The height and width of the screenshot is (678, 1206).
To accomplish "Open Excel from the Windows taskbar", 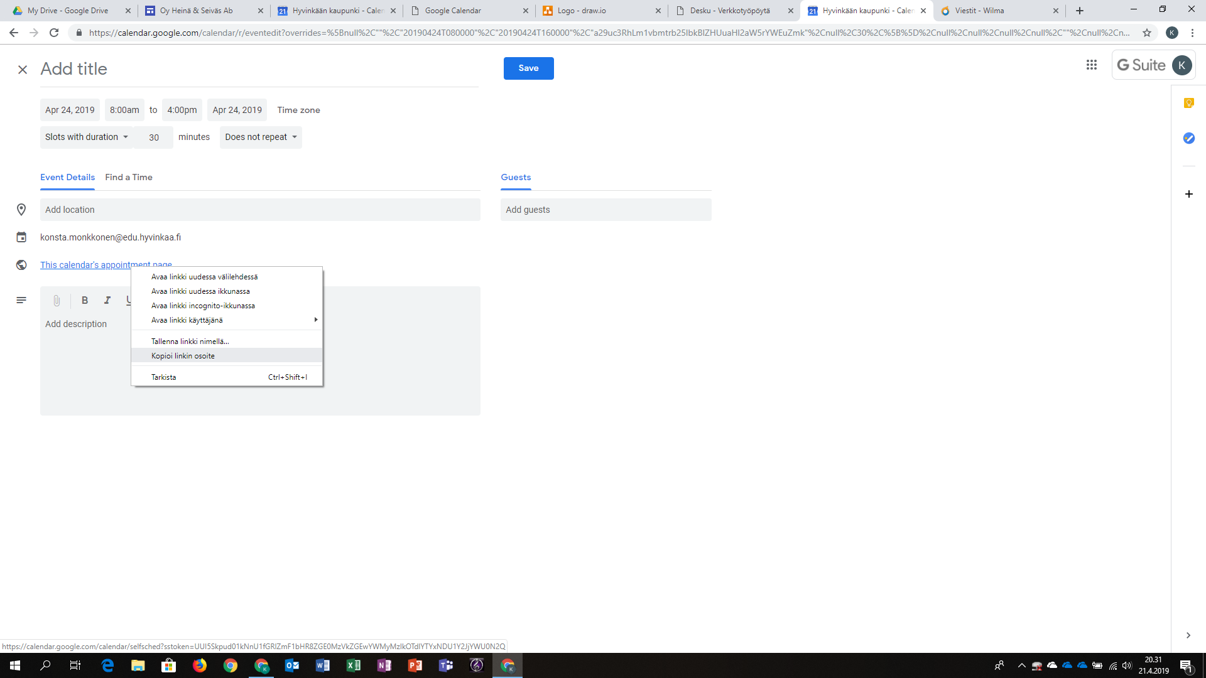I will tap(354, 665).
